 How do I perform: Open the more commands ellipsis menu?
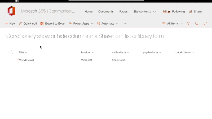click(124, 24)
